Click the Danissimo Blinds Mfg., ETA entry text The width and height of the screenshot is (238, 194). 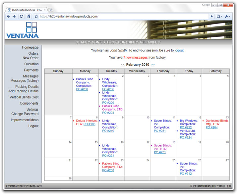217,122
